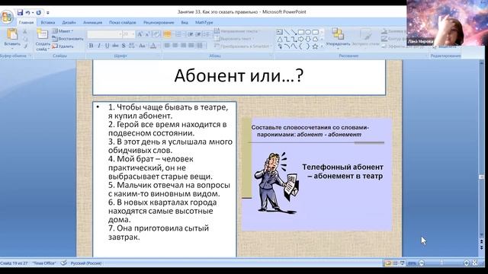Toggle text shadow S button
The width and height of the screenshot is (488, 274).
coord(124,46)
